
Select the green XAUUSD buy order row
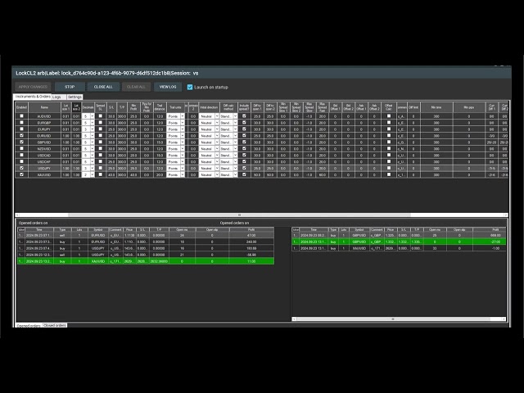(x=146, y=261)
